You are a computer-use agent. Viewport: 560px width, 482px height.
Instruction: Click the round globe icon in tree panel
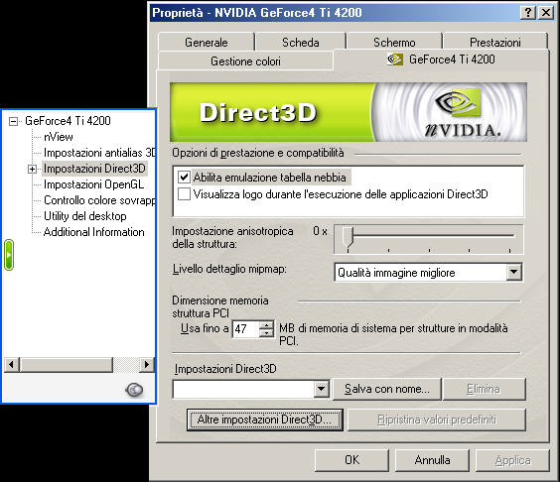point(134,390)
